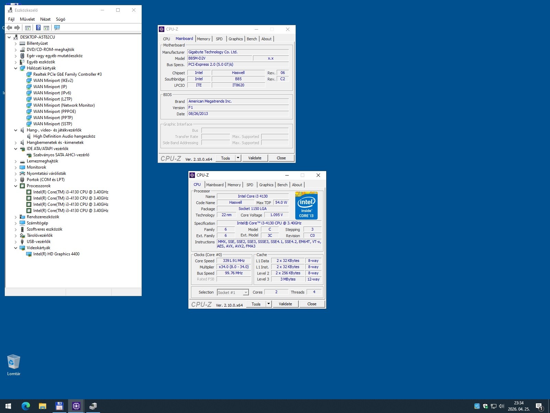Click scan for hardware changes toolbar icon

[57, 28]
